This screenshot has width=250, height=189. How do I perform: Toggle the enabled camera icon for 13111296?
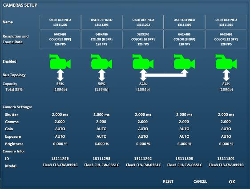point(60,62)
